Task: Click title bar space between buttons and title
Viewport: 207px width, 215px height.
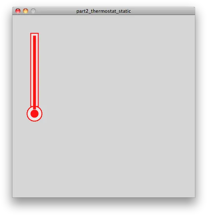Action: coord(56,11)
